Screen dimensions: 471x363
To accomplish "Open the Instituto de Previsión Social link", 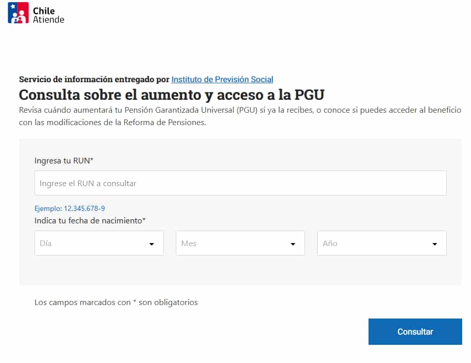I will tap(222, 79).
